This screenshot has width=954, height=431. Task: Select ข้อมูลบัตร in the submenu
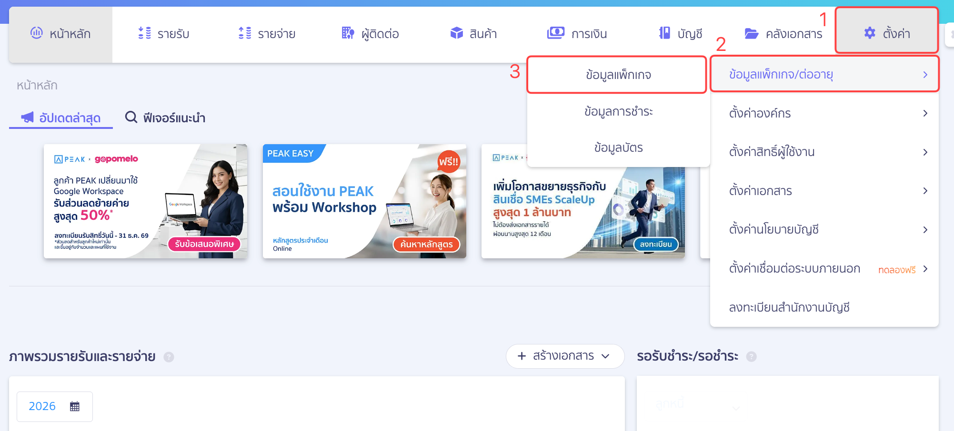tap(618, 148)
